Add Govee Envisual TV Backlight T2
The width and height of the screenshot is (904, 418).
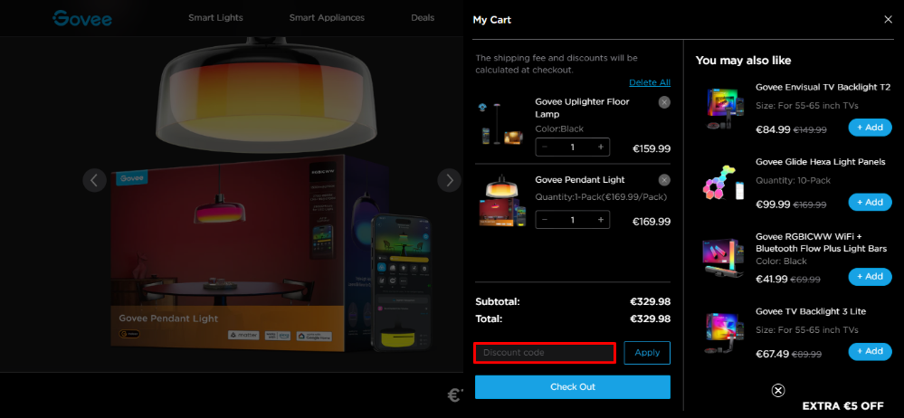[x=870, y=128]
